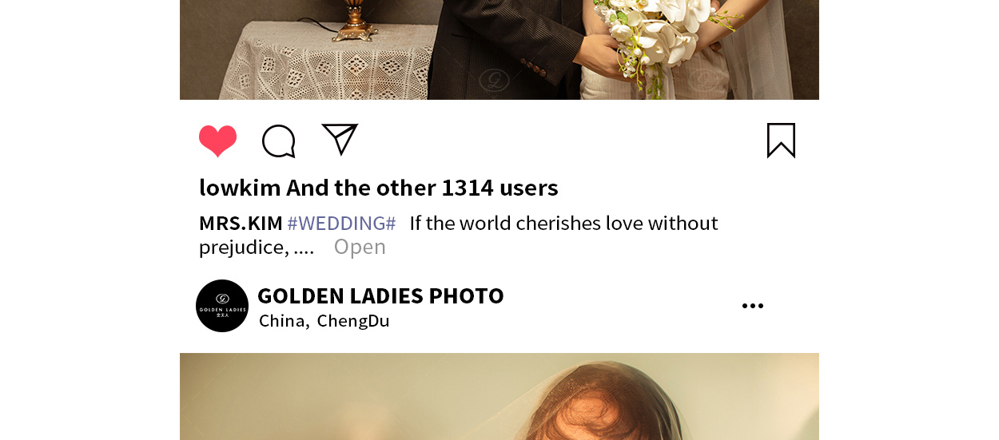
Task: View the lowkim user profile
Action: [x=240, y=188]
